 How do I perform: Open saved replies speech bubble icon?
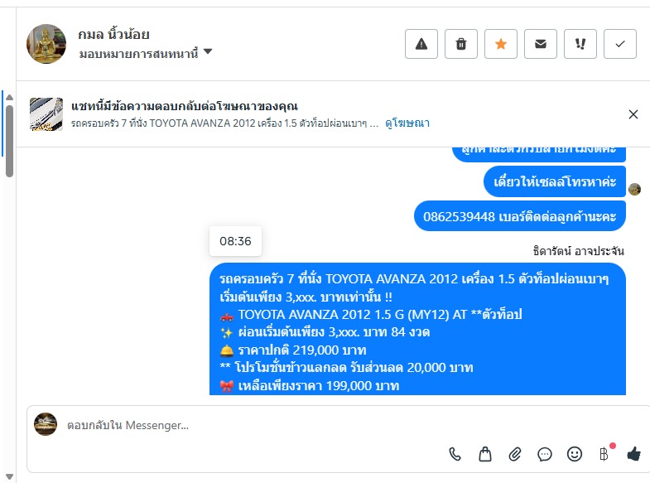545,453
